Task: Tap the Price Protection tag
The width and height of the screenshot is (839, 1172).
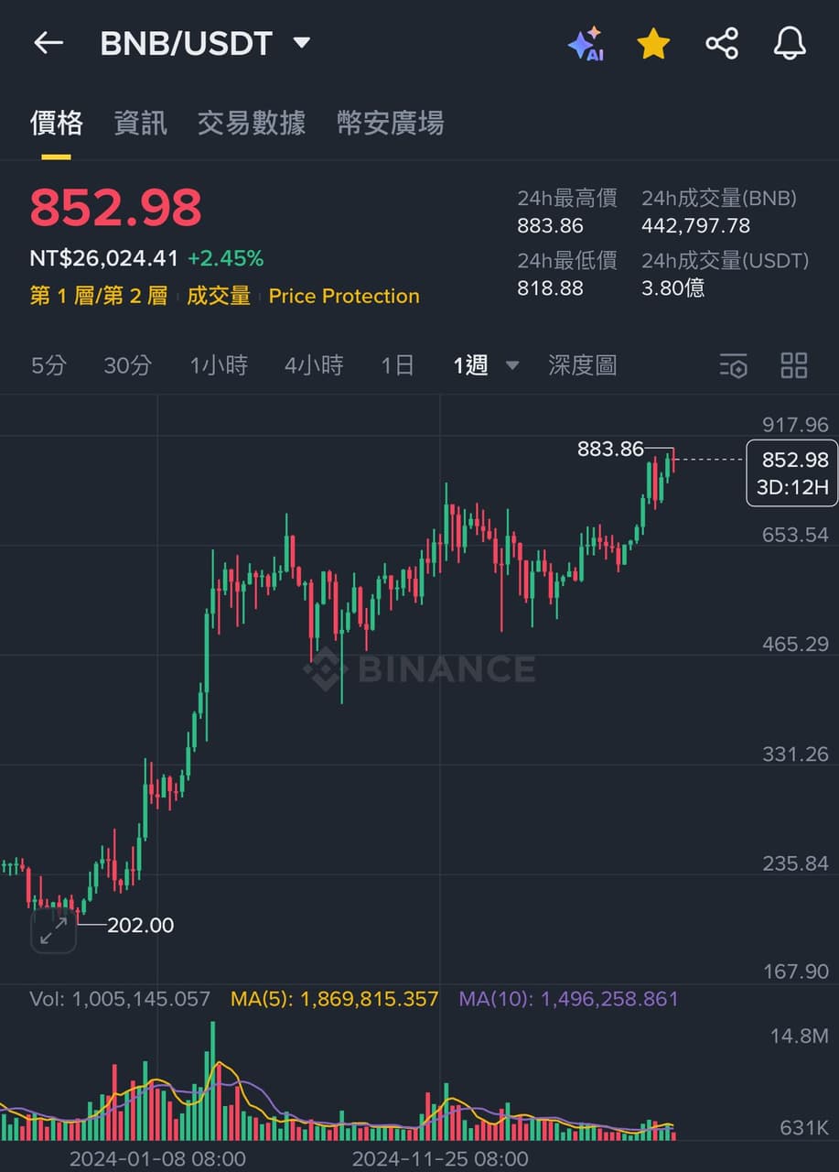Action: tap(344, 296)
